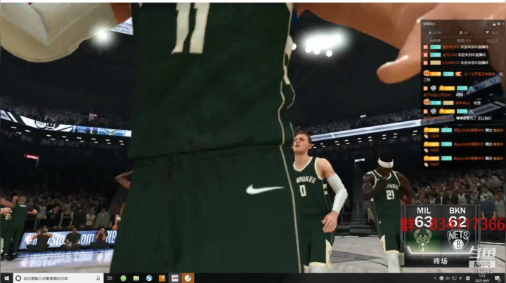Toggle the lock on the danmaku overlay

[x=494, y=24]
